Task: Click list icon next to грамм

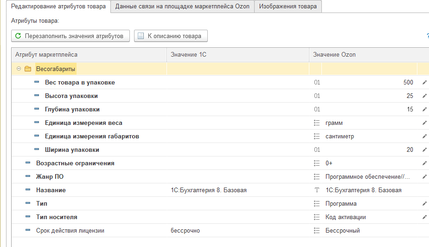Action: [x=317, y=123]
